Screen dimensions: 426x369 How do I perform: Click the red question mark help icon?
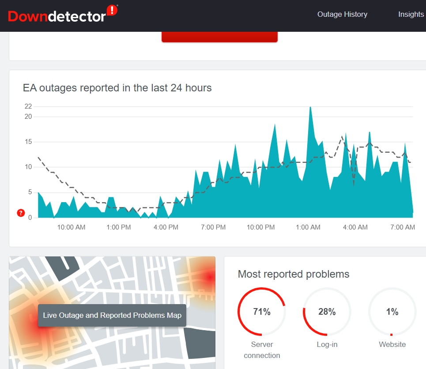tap(21, 213)
